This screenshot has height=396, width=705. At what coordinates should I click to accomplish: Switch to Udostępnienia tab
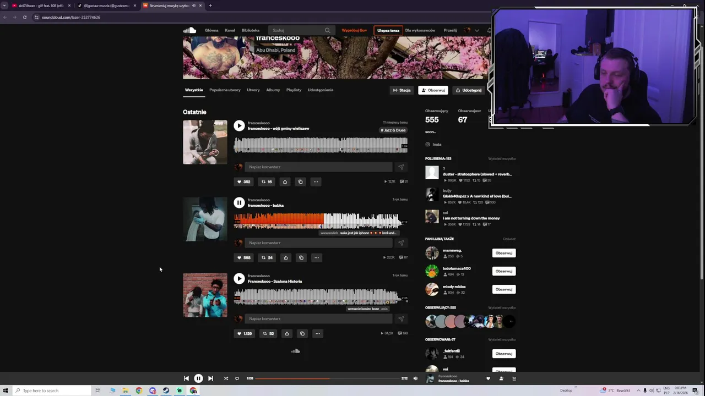pos(321,90)
